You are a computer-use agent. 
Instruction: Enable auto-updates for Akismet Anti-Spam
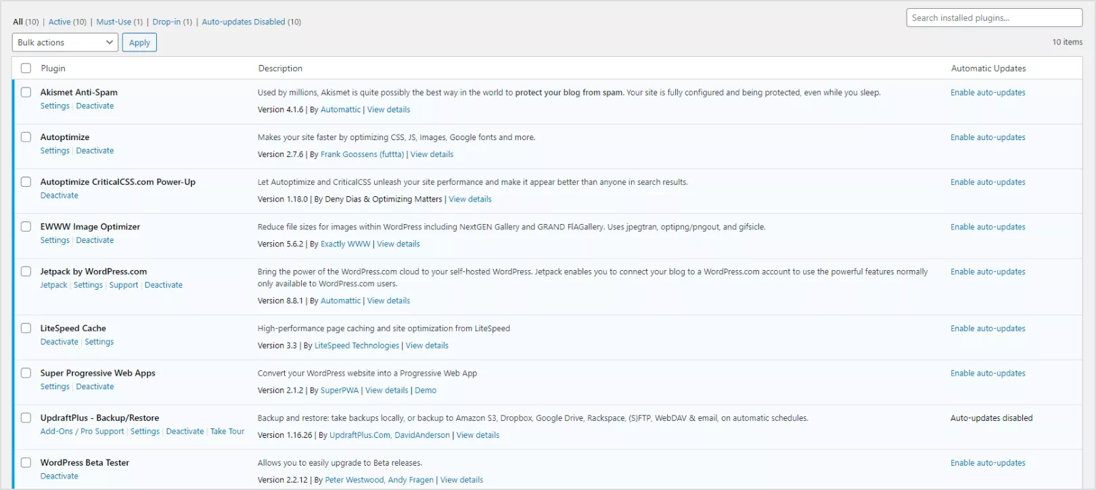coord(988,93)
